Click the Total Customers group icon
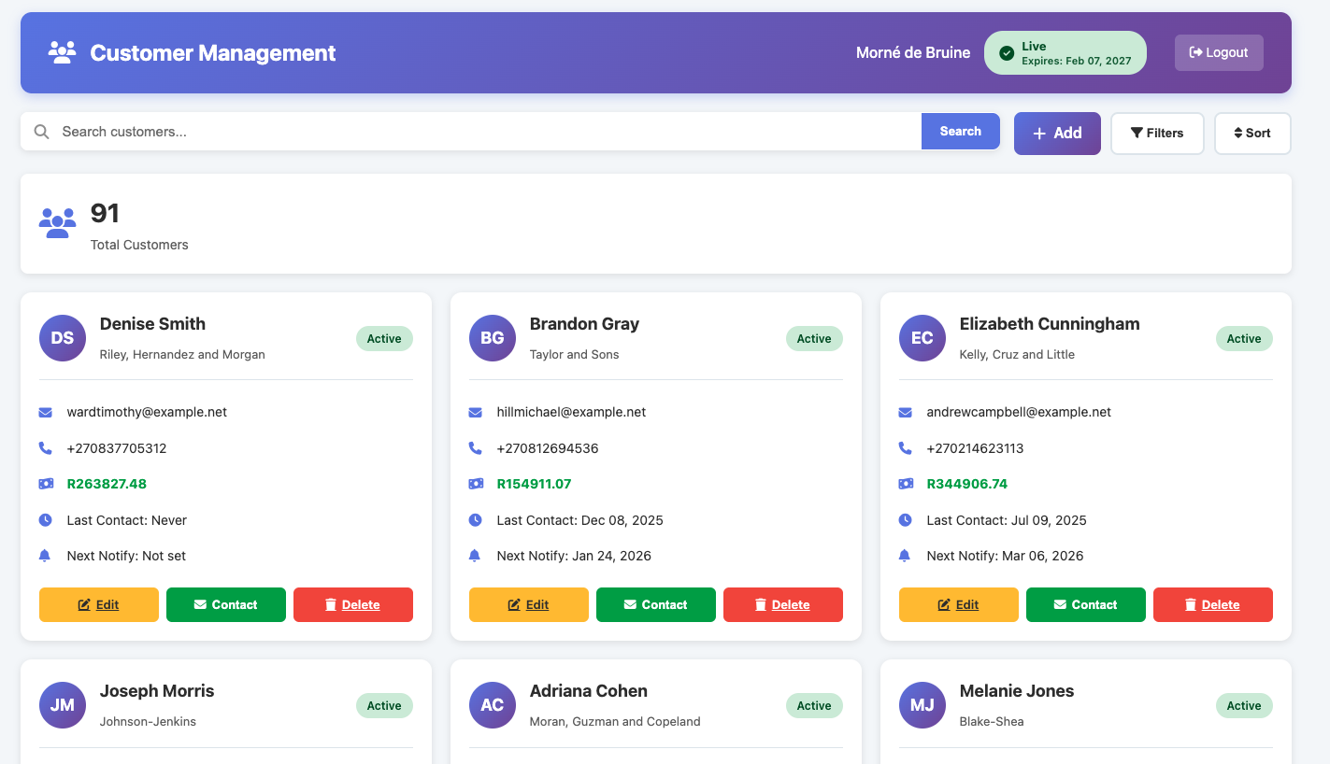Screen dimensions: 1330x764 [57, 222]
